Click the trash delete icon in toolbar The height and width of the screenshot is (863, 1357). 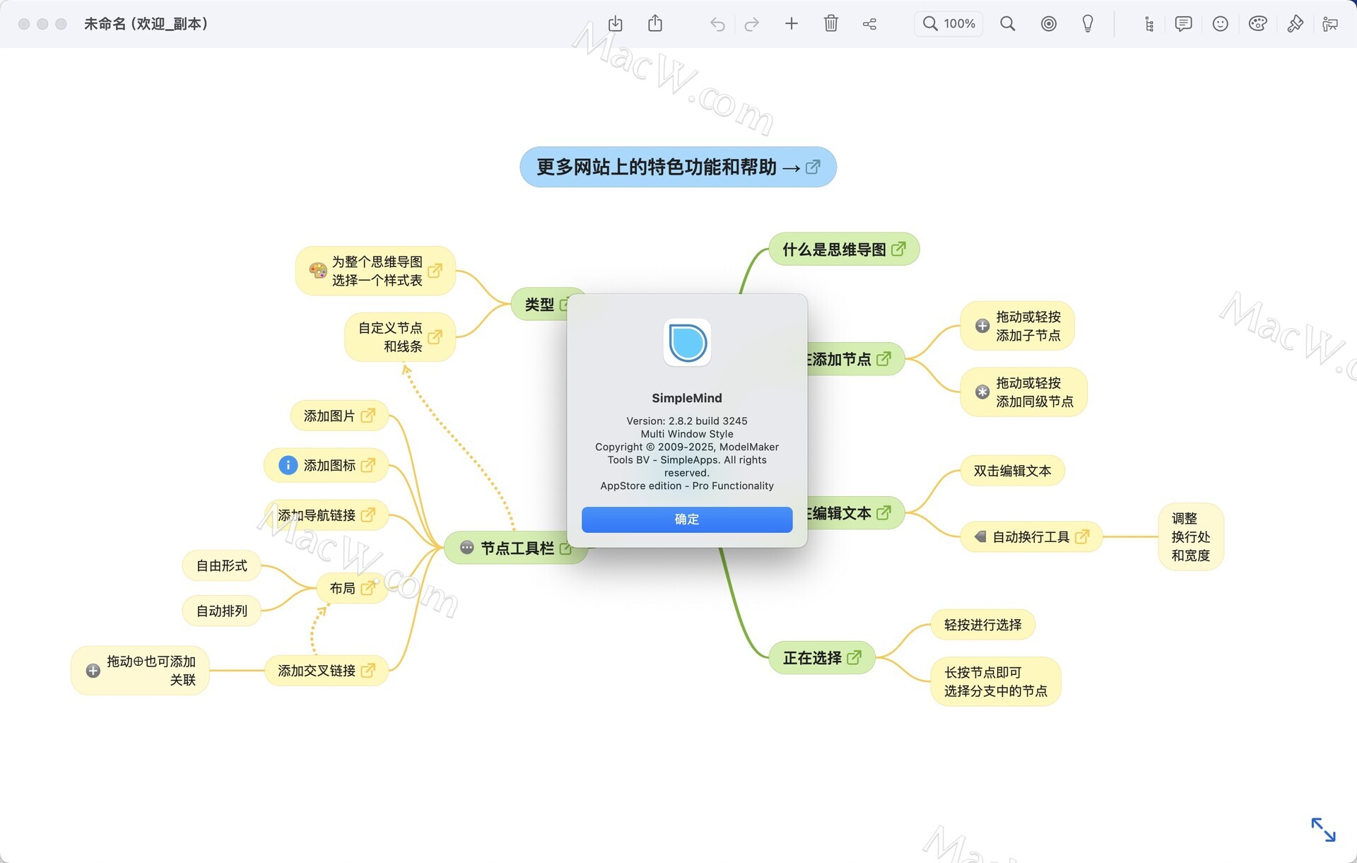coord(830,23)
